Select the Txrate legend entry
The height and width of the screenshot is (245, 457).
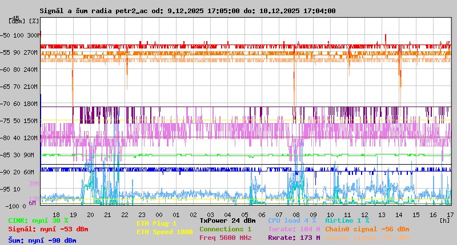[x=294, y=229]
